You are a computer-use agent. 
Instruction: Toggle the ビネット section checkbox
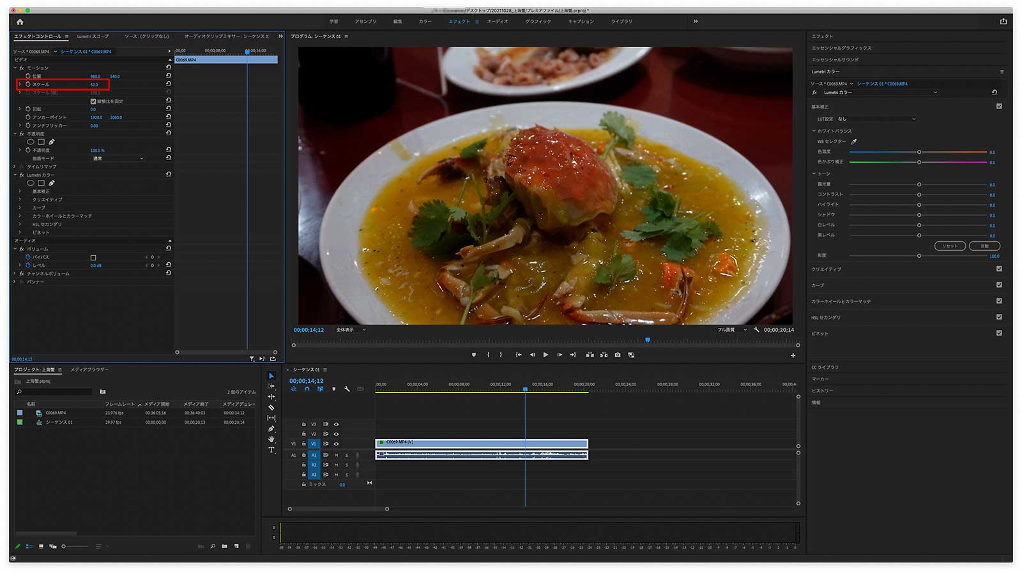[x=999, y=333]
